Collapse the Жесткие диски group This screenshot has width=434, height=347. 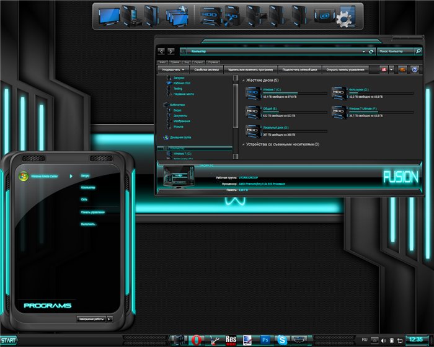(x=243, y=81)
